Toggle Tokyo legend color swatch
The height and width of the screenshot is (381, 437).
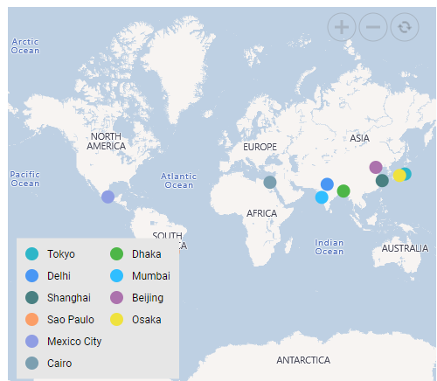coord(31,253)
